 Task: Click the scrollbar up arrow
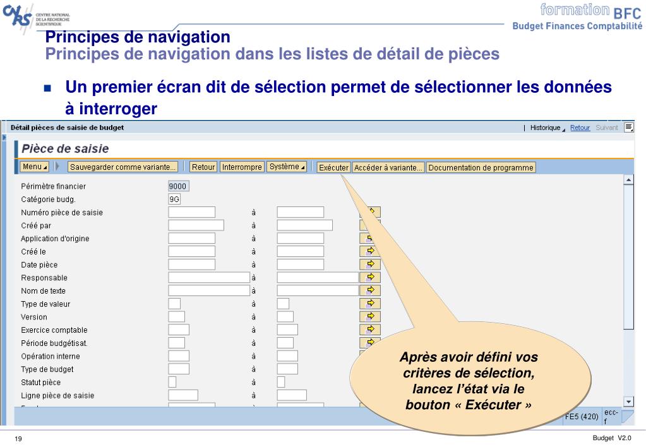(x=628, y=180)
